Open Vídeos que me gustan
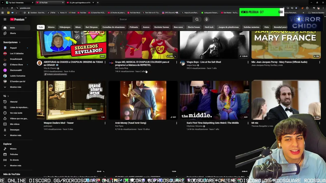326x183 pixels. [x=16, y=118]
